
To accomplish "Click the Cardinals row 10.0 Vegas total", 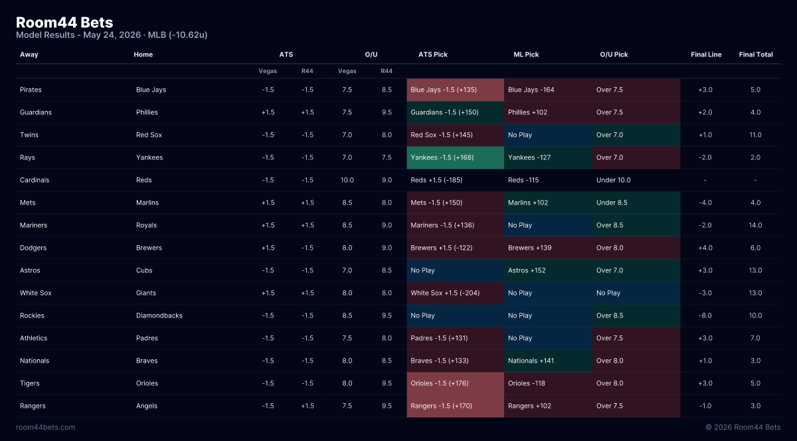I will coord(347,180).
